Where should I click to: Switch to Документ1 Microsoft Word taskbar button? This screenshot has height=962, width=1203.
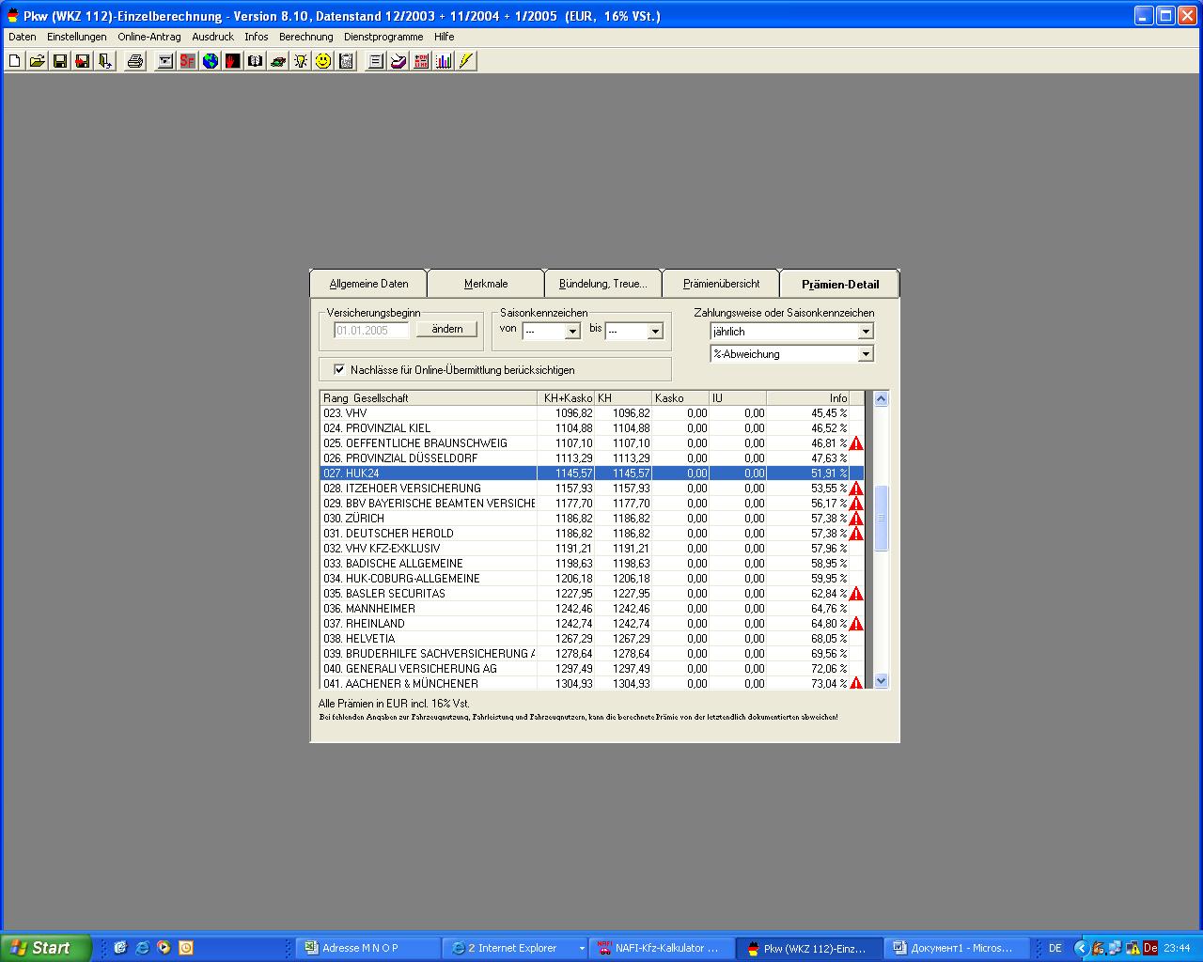click(x=958, y=948)
